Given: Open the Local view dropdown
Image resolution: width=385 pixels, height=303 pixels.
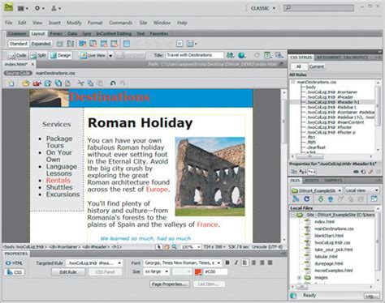Looking at the screenshot, I should click(x=362, y=190).
